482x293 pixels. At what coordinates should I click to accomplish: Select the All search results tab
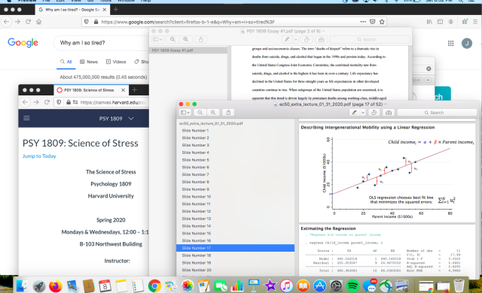pyautogui.click(x=66, y=62)
